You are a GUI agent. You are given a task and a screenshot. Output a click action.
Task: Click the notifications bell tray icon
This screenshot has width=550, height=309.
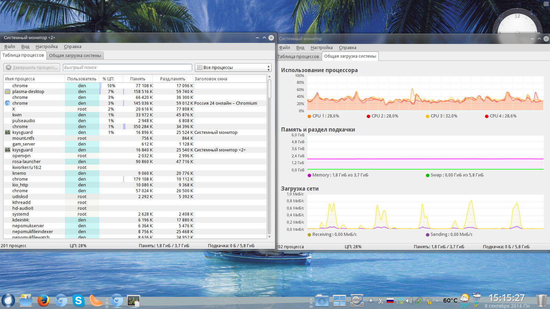point(371,301)
